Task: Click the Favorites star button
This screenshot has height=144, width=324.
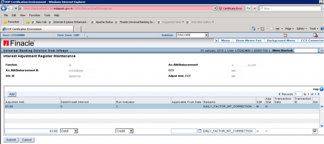Action: 11,22
